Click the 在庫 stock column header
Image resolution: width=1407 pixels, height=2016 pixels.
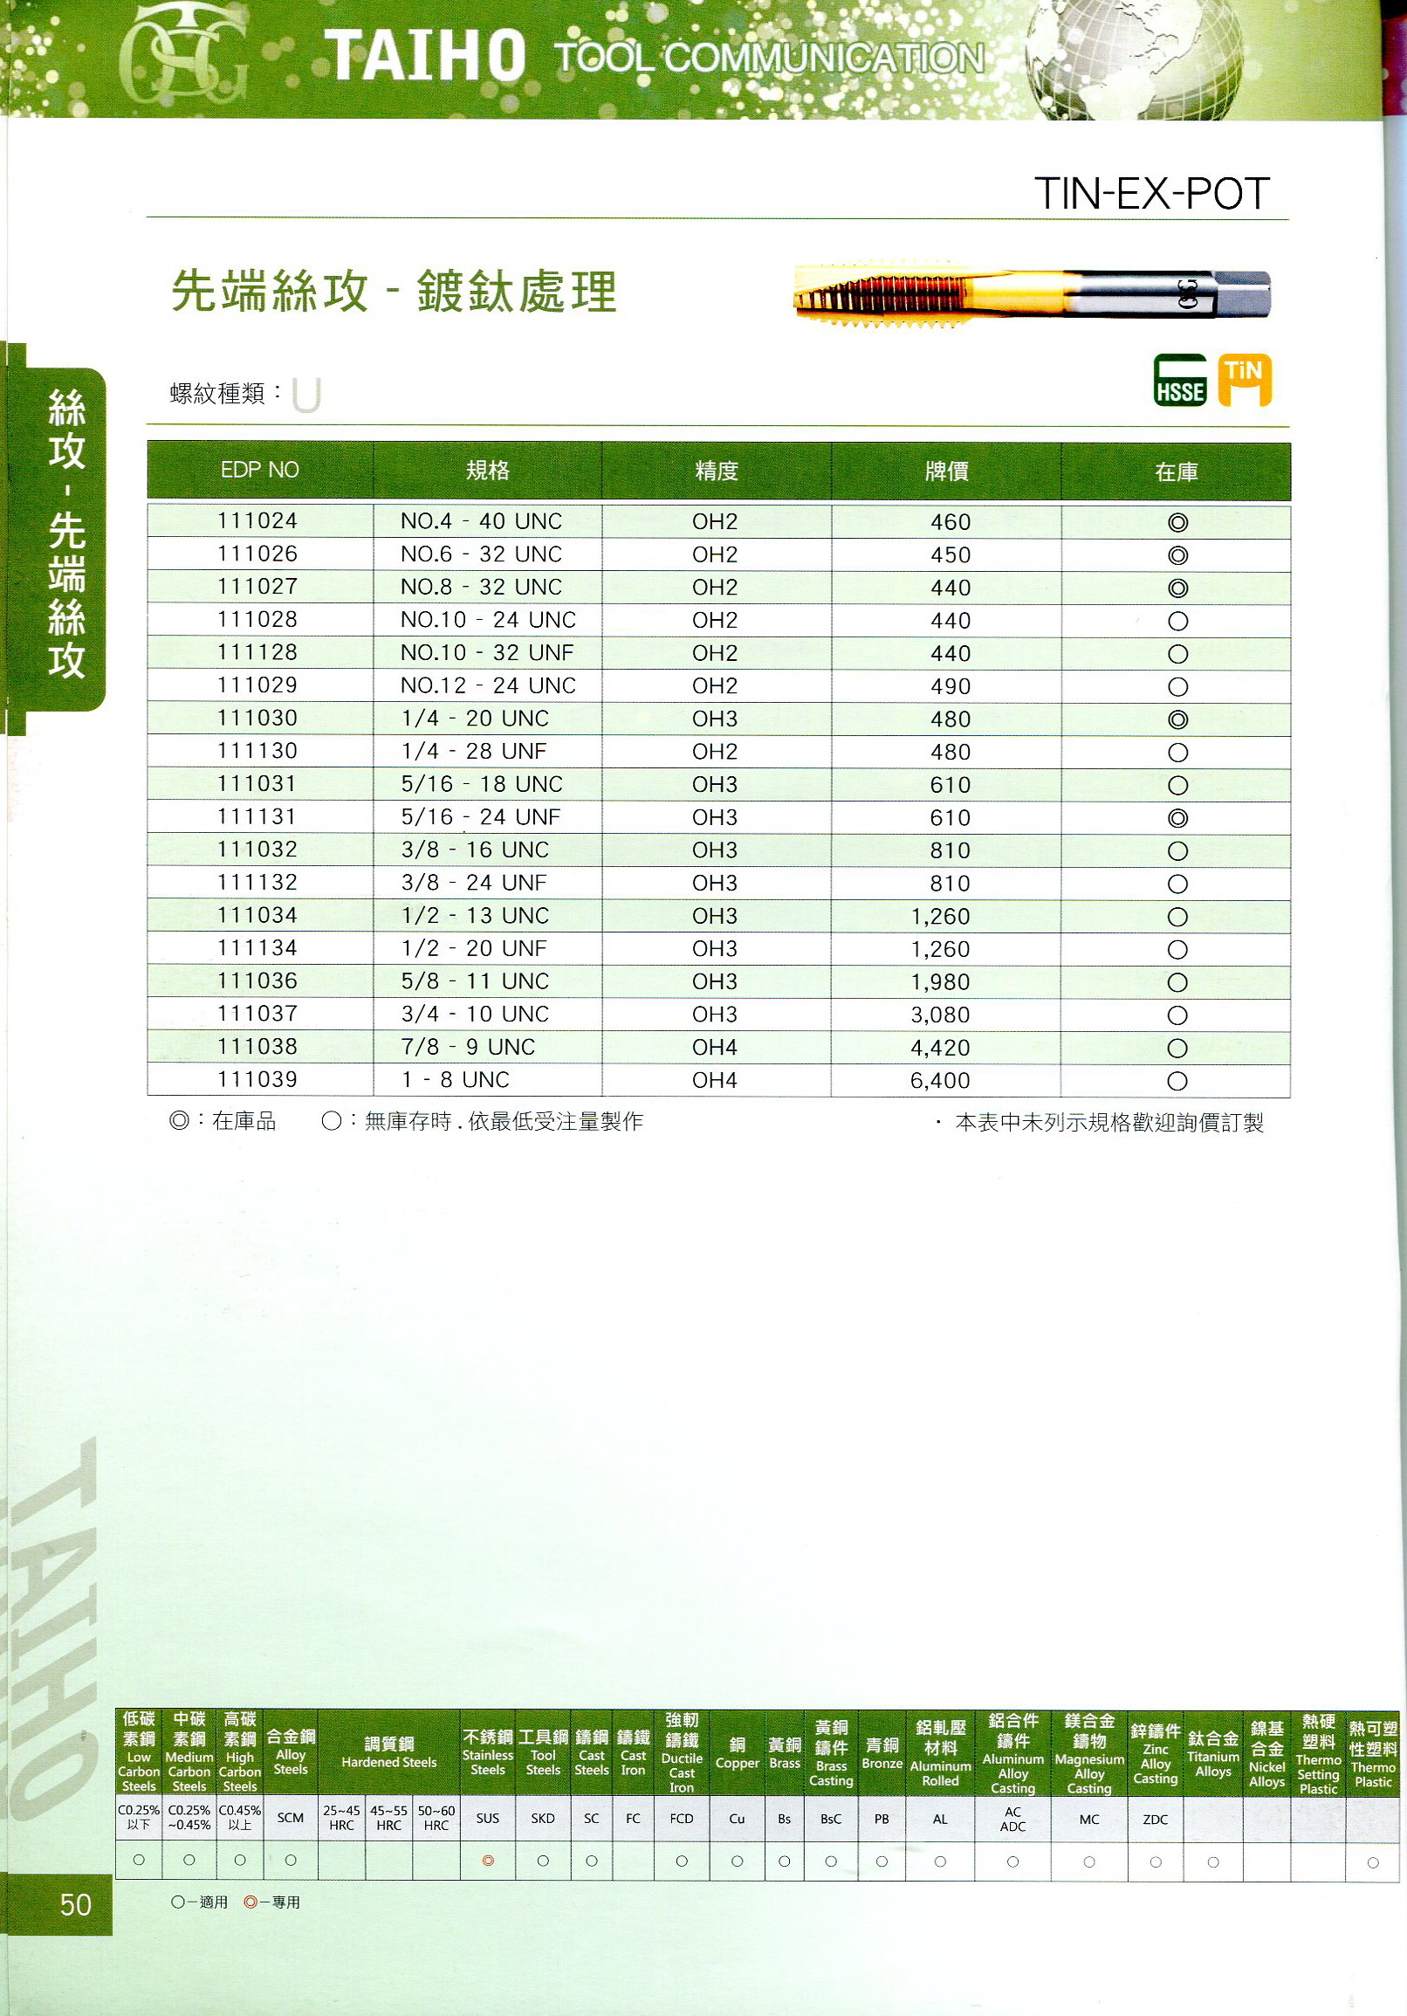click(1177, 472)
